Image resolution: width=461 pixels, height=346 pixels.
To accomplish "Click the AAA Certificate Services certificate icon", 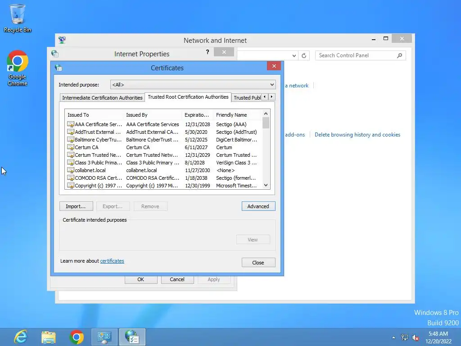I will pos(71,124).
